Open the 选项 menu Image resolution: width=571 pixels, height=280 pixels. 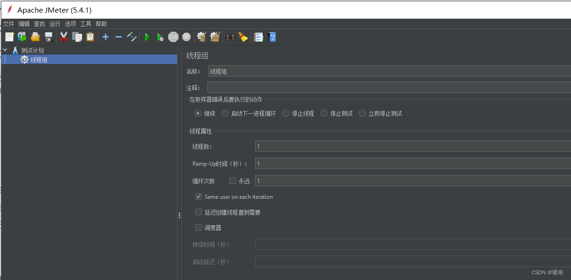(70, 24)
